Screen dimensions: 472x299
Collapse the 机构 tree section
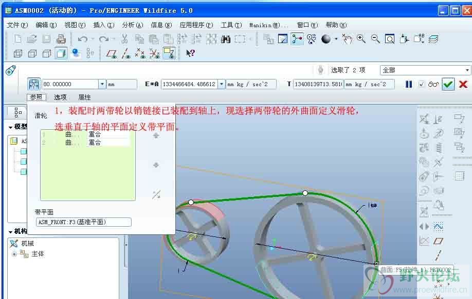pos(10,232)
